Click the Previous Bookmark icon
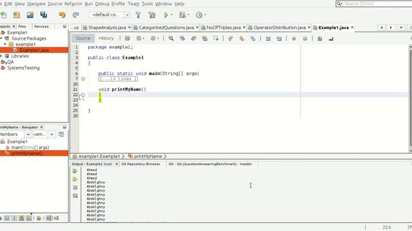 pyautogui.click(x=230, y=38)
